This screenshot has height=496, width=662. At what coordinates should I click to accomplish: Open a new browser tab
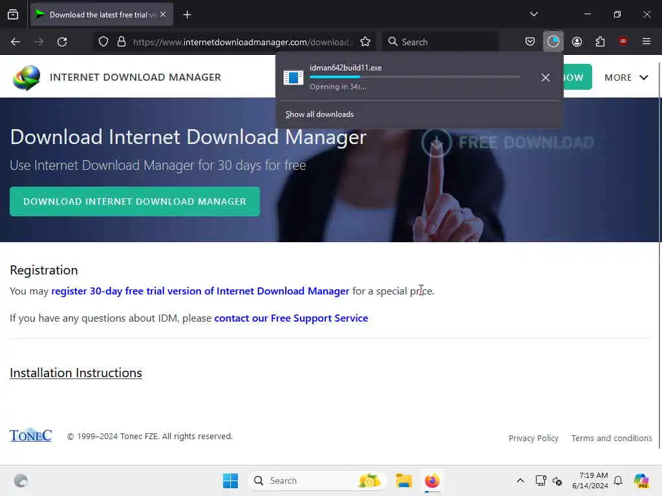[187, 15]
